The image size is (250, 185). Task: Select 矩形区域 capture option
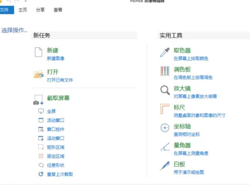pyautogui.click(x=56, y=147)
